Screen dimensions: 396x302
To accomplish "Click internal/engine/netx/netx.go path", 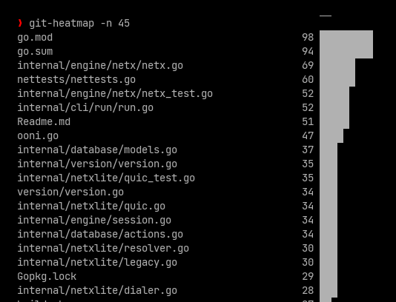I will pyautogui.click(x=100, y=66).
